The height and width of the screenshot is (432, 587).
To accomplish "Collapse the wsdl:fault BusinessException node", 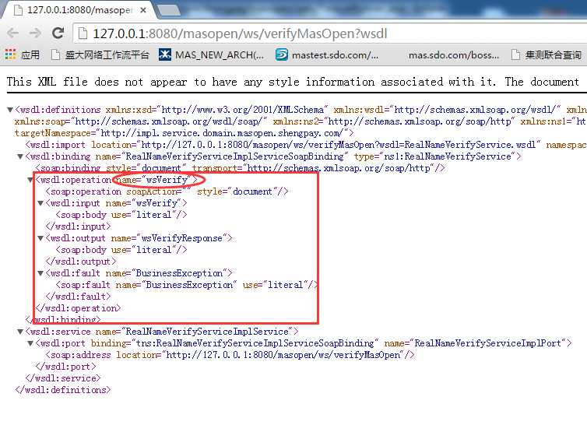I will (x=40, y=273).
